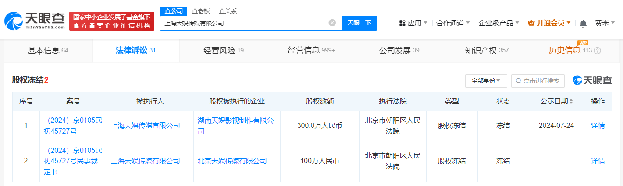The image size is (623, 186).
Task: Click the crown icon beside 开通会员
Action: (531, 23)
